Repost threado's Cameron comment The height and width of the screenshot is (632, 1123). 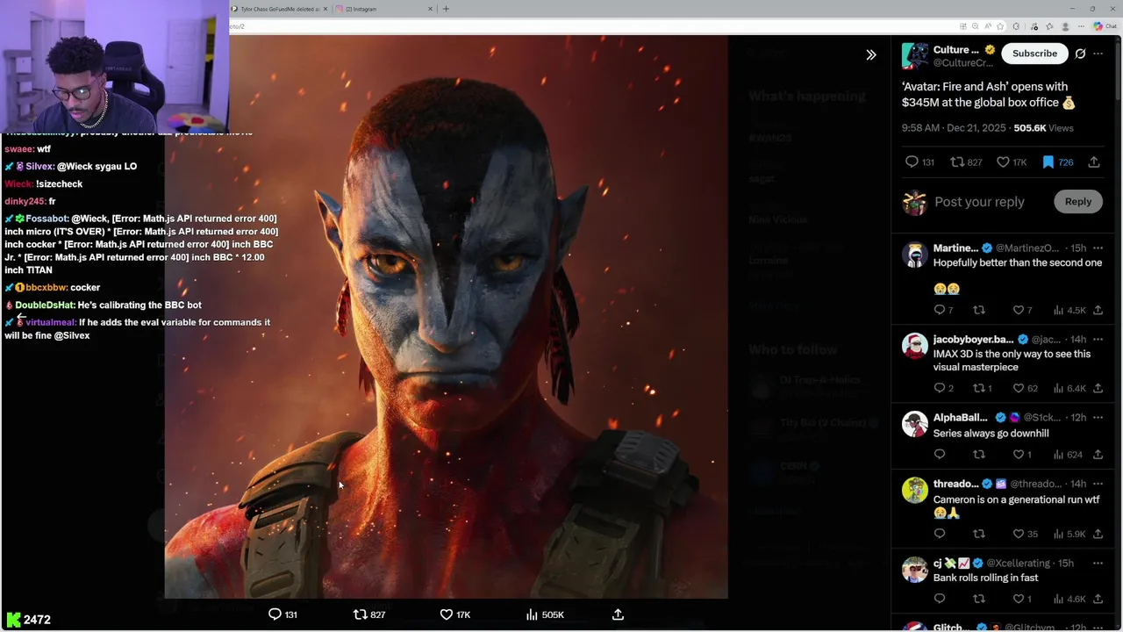(979, 534)
